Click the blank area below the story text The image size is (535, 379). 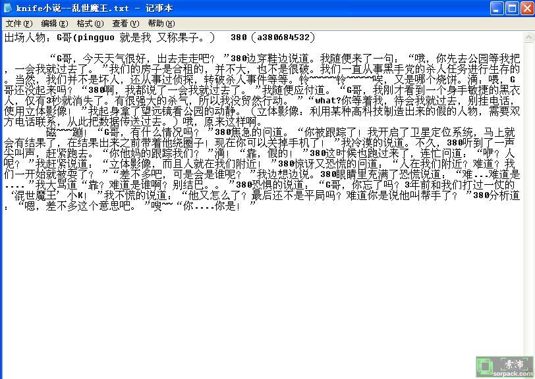pyautogui.click(x=264, y=290)
